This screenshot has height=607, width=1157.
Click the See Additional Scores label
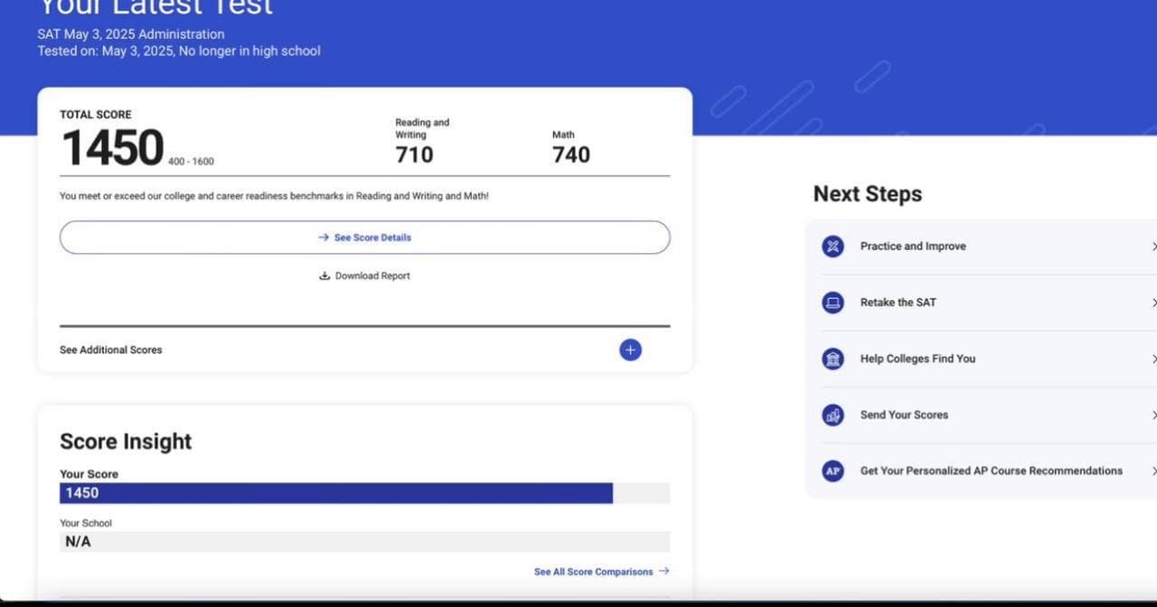coord(111,350)
